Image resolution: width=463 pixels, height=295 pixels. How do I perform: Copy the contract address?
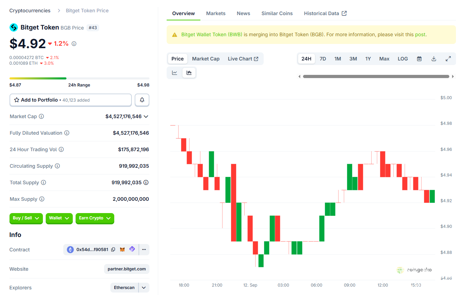(x=113, y=250)
